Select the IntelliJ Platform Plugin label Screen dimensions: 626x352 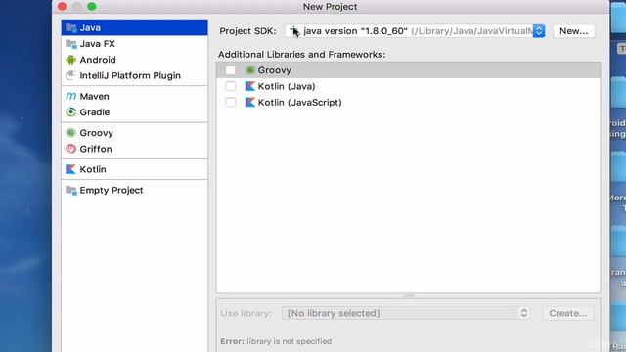pos(130,75)
